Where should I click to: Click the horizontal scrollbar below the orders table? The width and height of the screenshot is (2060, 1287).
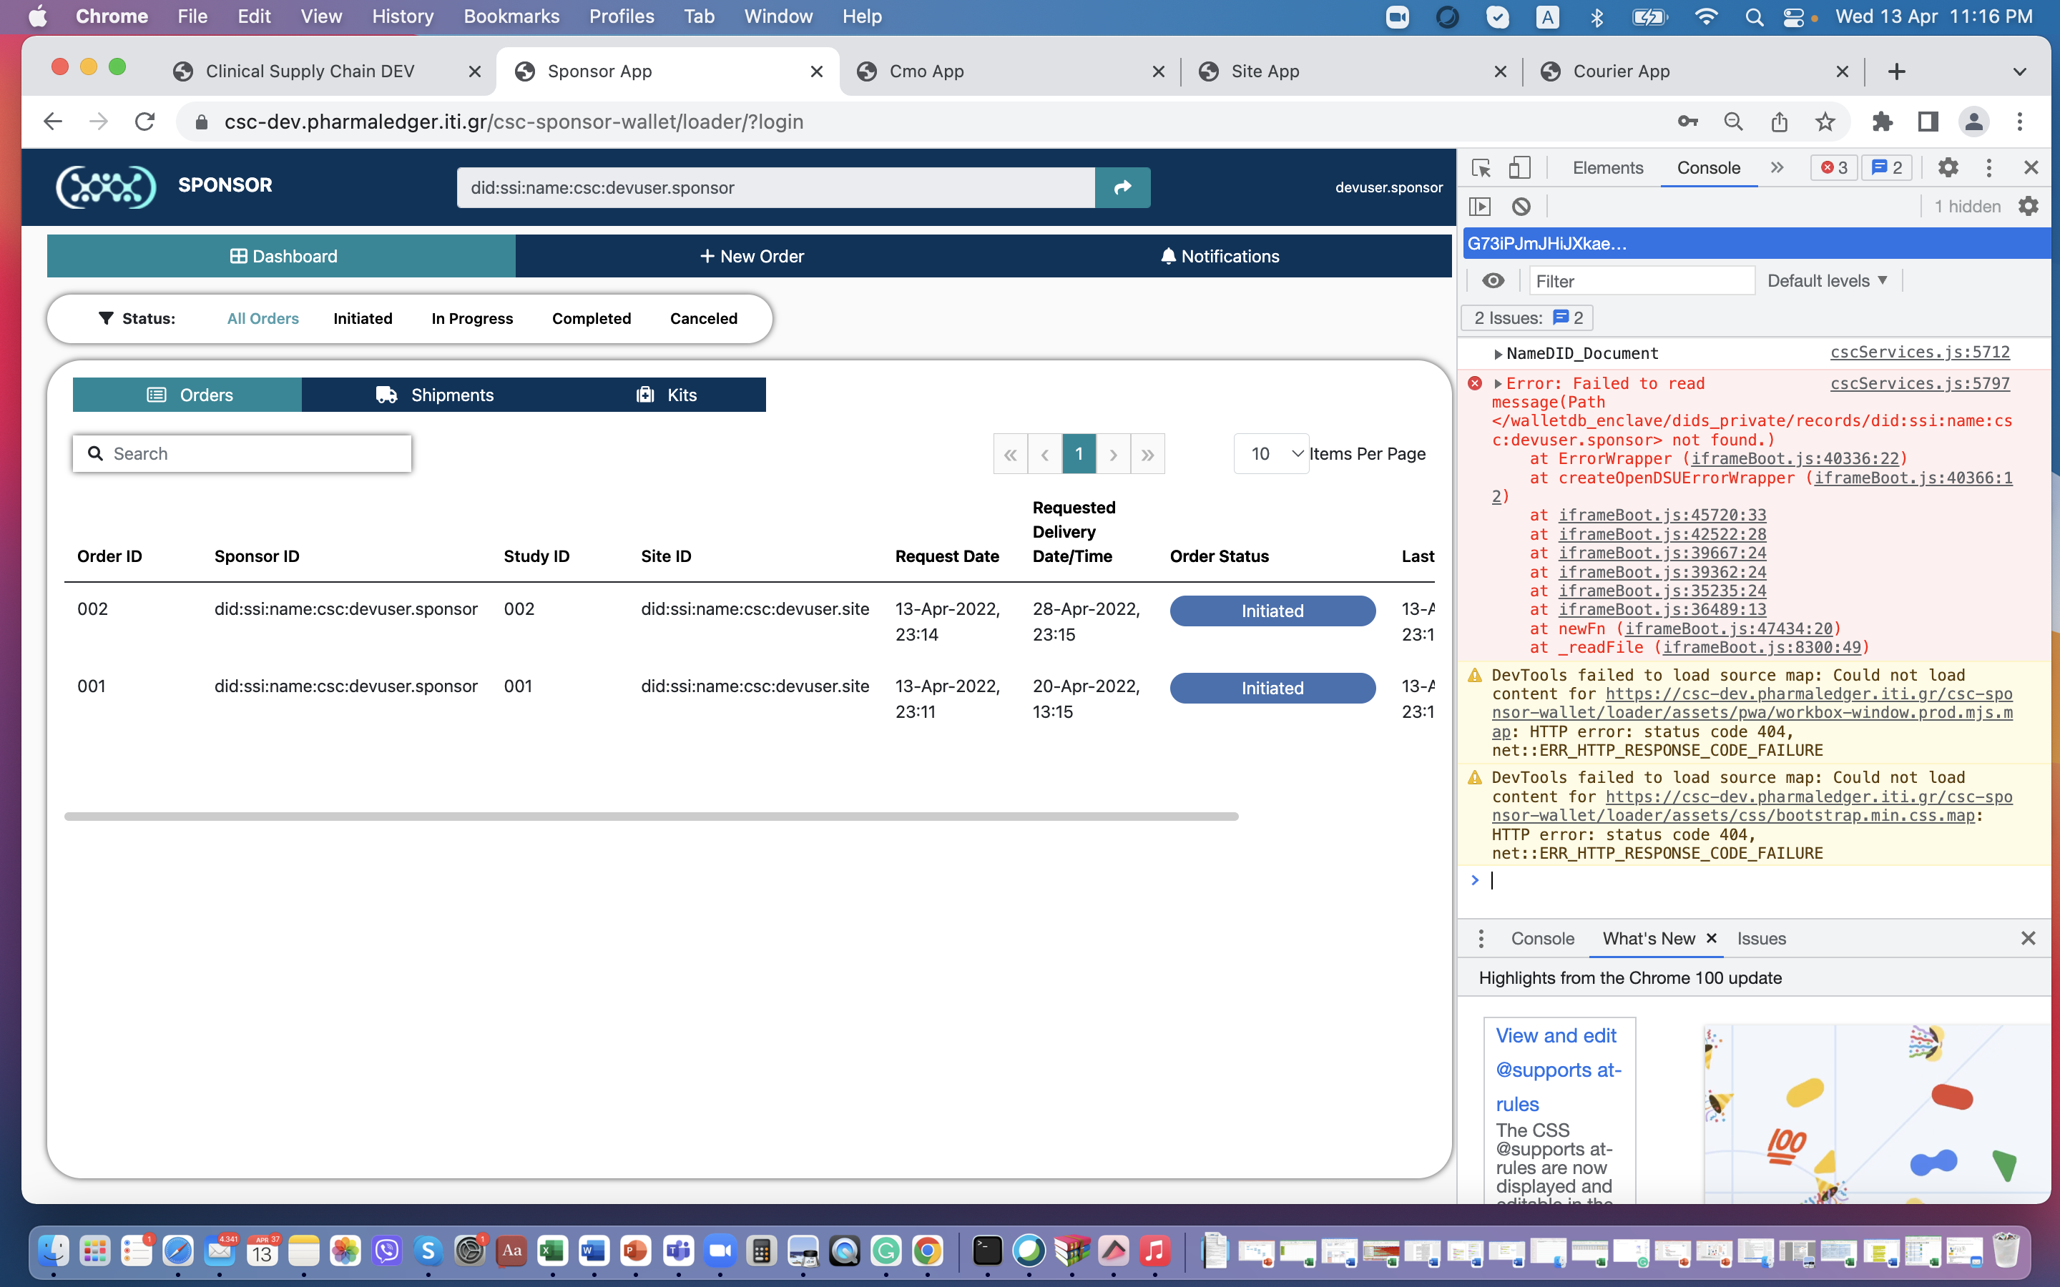(x=651, y=815)
